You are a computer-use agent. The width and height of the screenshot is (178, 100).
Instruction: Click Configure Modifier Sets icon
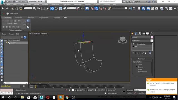click(150, 53)
